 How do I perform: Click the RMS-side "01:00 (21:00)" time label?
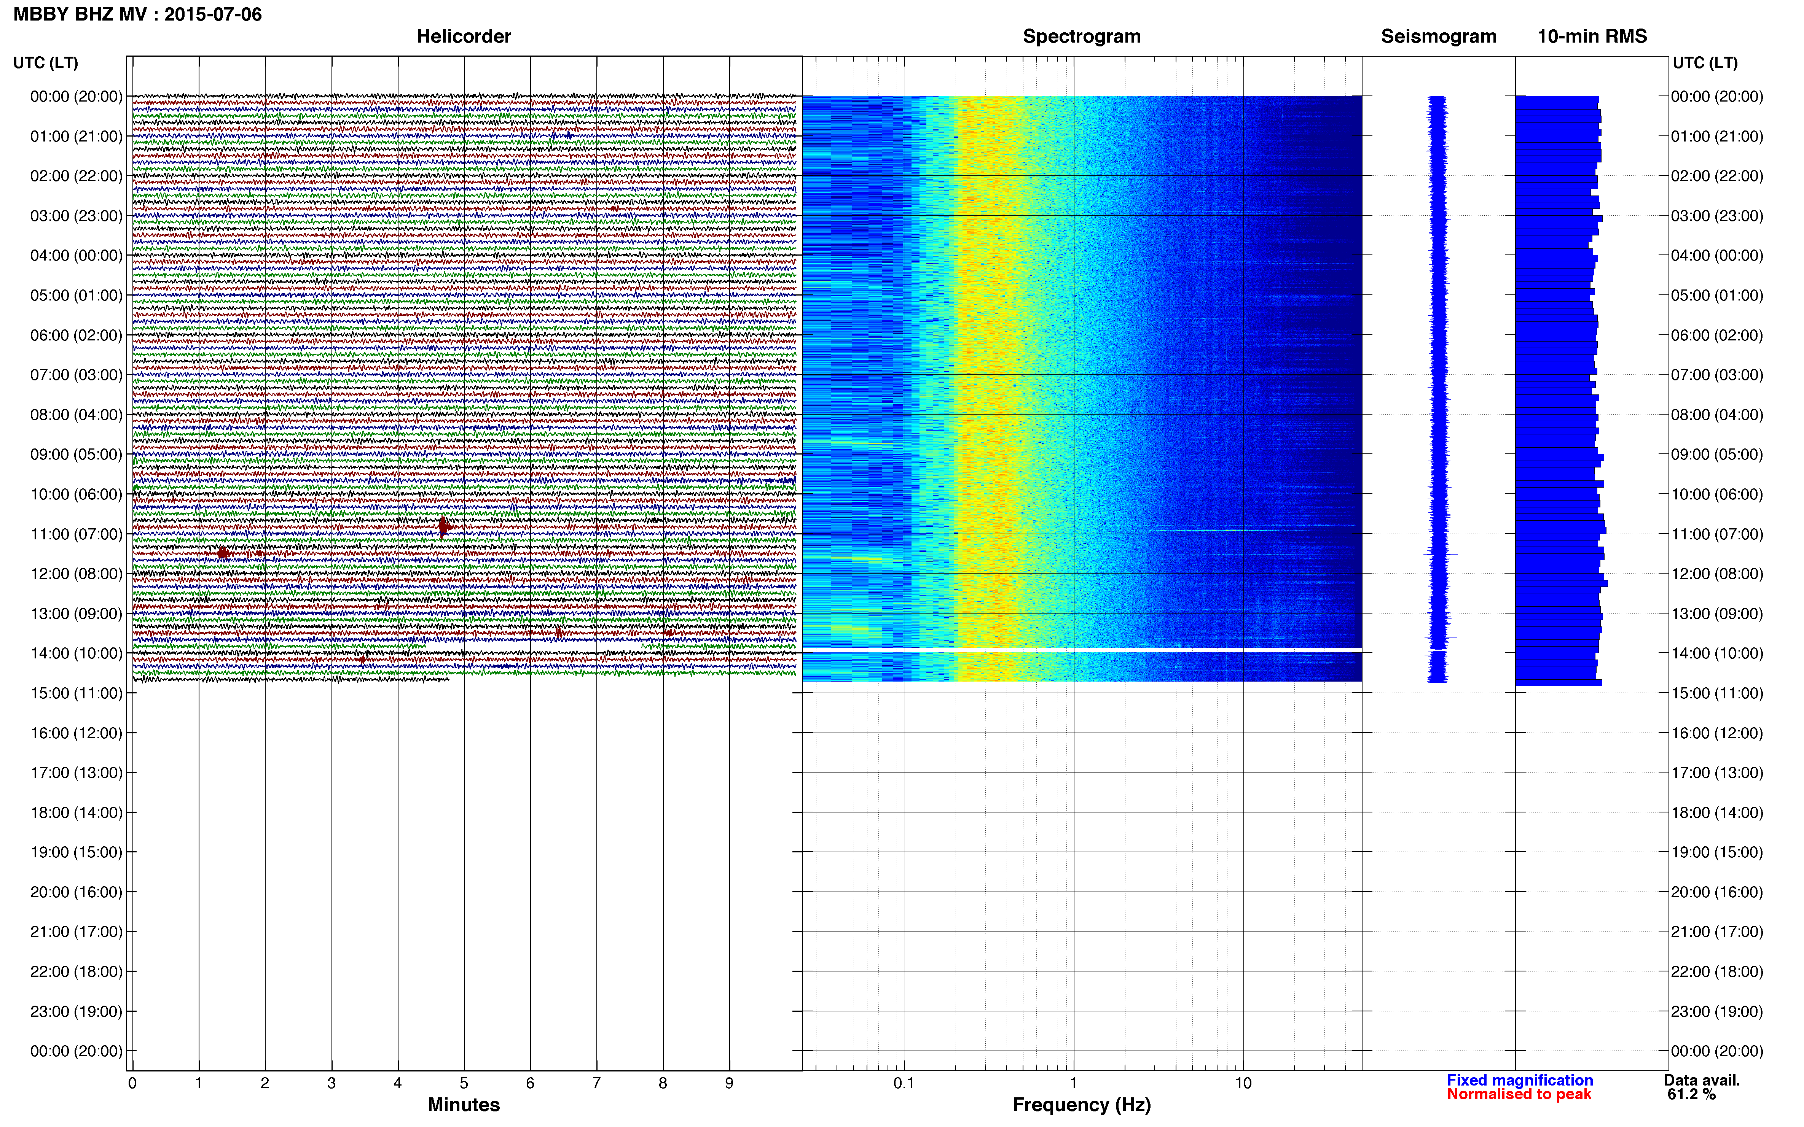click(1717, 137)
